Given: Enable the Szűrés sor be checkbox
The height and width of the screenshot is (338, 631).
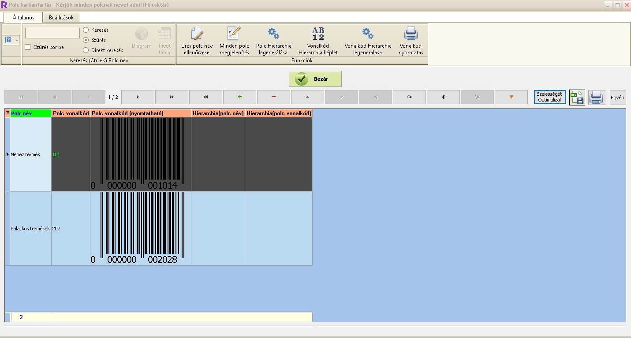Looking at the screenshot, I should [x=28, y=47].
